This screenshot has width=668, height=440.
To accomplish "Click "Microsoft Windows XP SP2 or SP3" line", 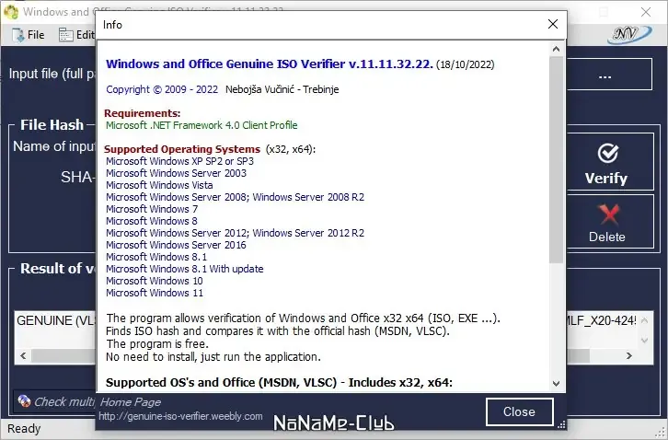I will tap(179, 161).
